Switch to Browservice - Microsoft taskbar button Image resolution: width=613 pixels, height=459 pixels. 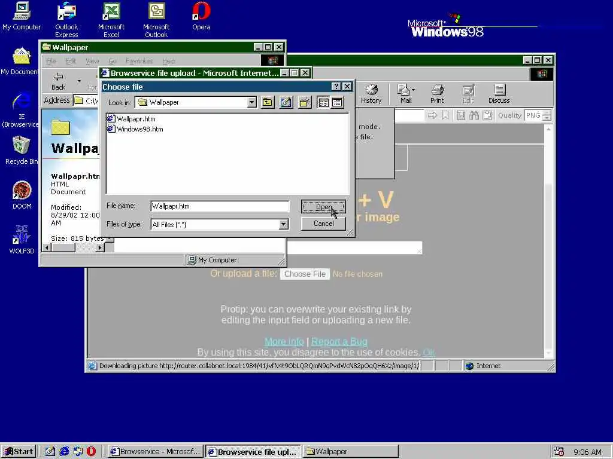pyautogui.click(x=155, y=452)
